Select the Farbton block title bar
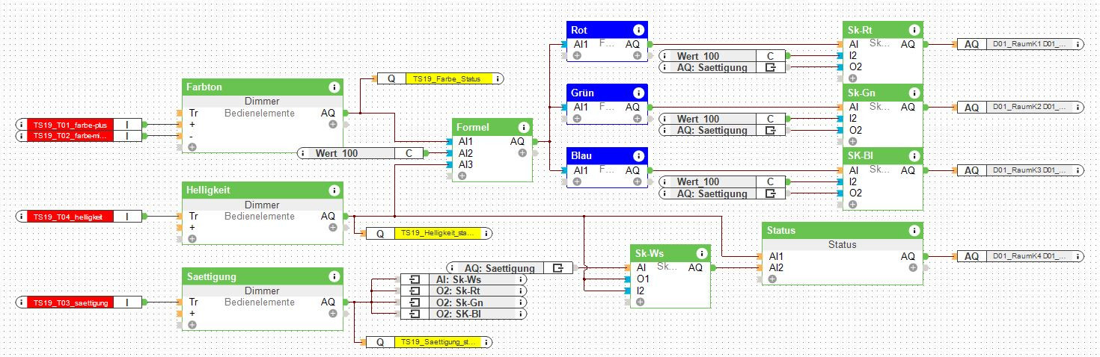 [263, 87]
